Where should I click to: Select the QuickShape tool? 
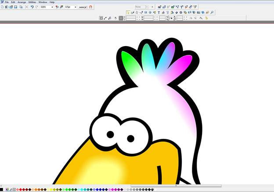(154, 12)
